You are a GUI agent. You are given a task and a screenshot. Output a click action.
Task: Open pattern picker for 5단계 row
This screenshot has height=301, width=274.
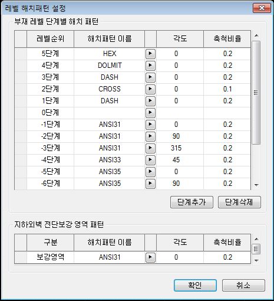click(x=150, y=54)
